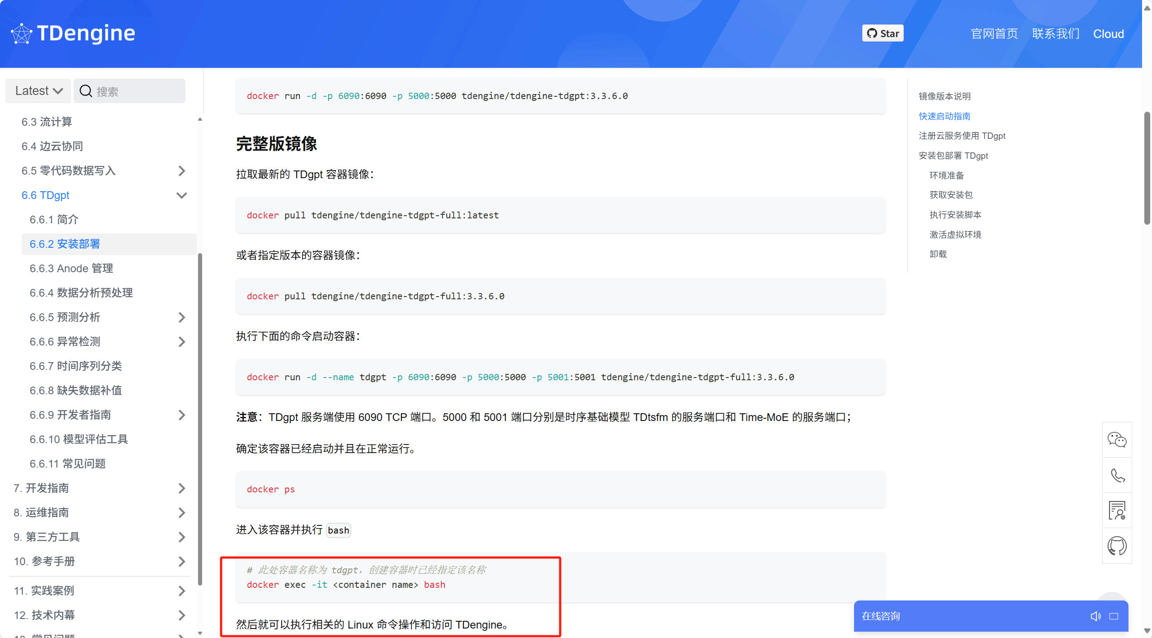
Task: Click inside the search input field
Action: point(127,90)
